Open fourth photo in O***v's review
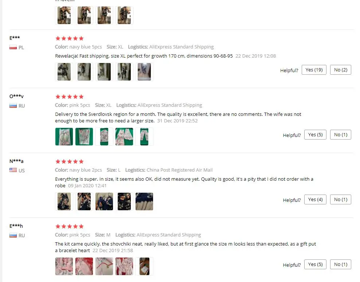This screenshot has height=282, width=360. 124,137
